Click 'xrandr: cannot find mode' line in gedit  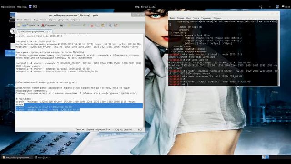pyautogui.click(x=39, y=36)
